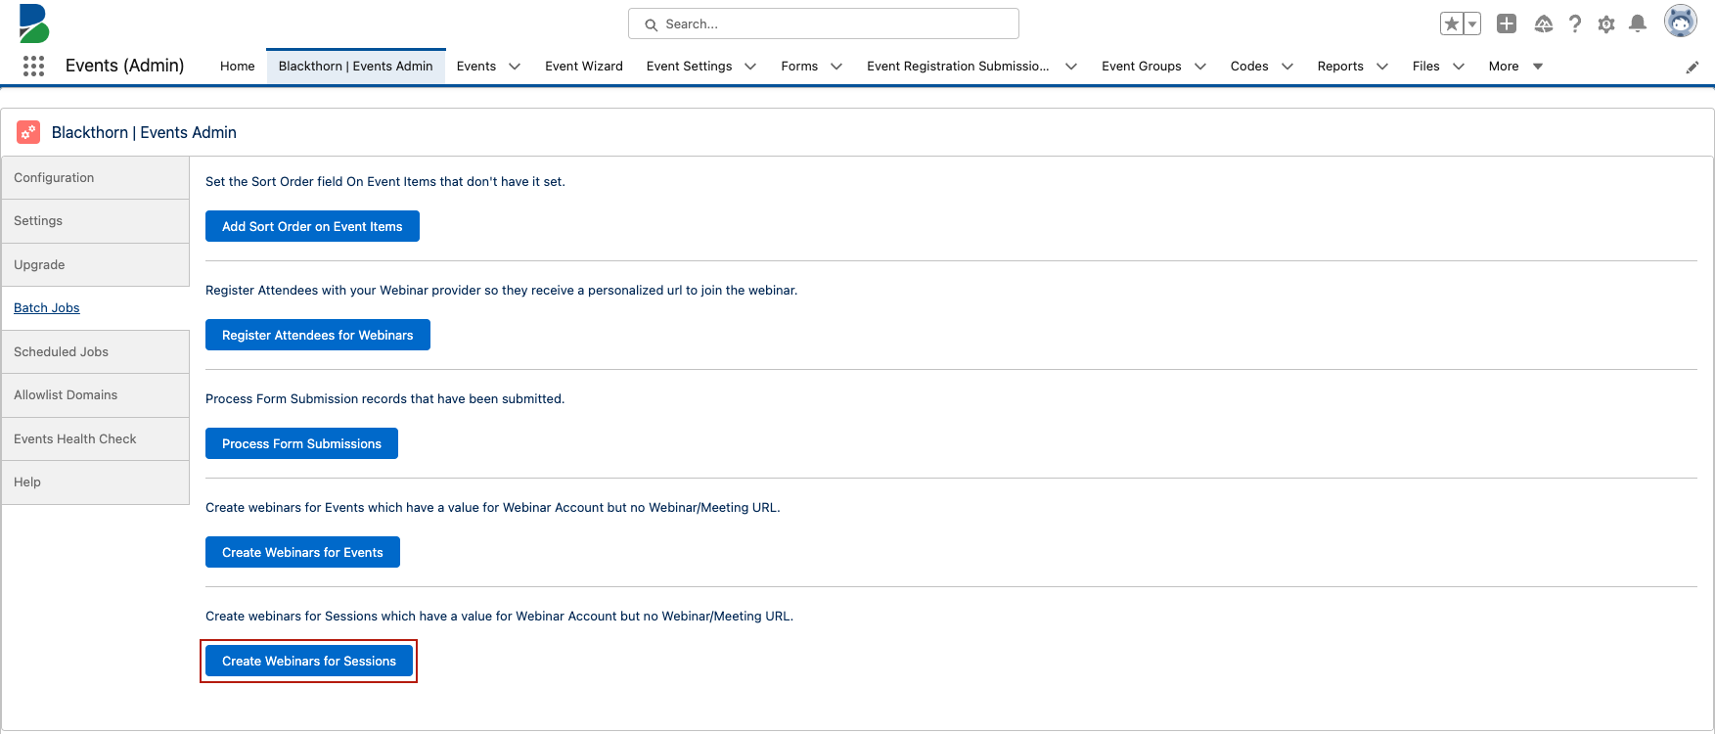Open Global Actions plus icon
This screenshot has width=1715, height=734.
1507,23
